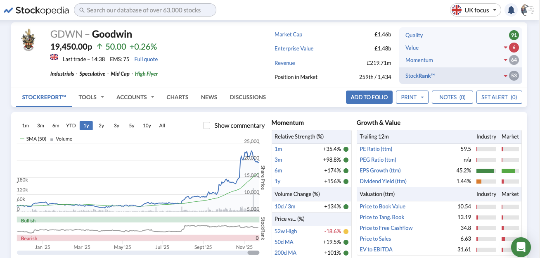
Task: Open the Dividend Yield (ttm) link
Action: point(383,181)
